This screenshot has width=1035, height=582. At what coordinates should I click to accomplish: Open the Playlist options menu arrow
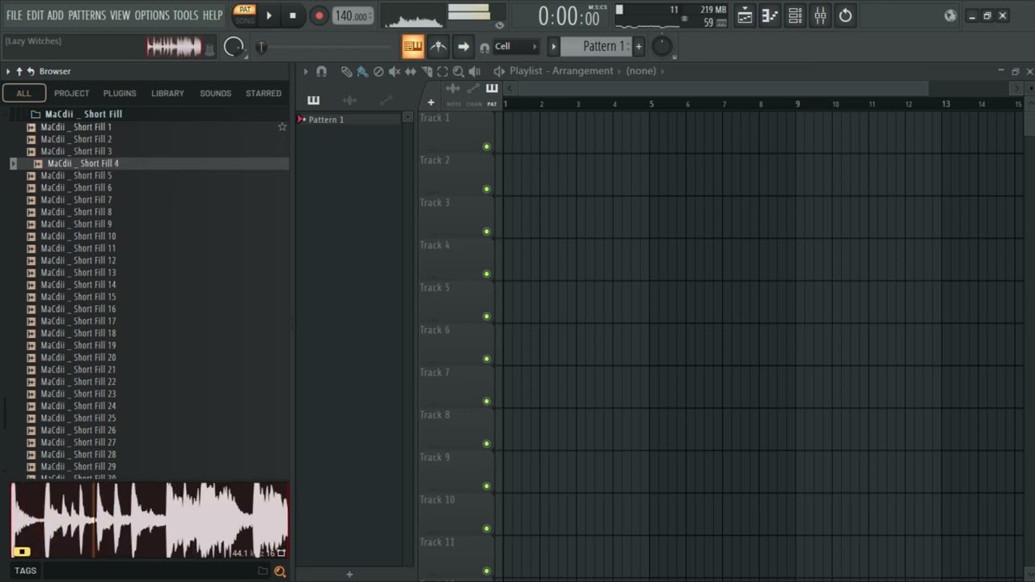[x=306, y=71]
